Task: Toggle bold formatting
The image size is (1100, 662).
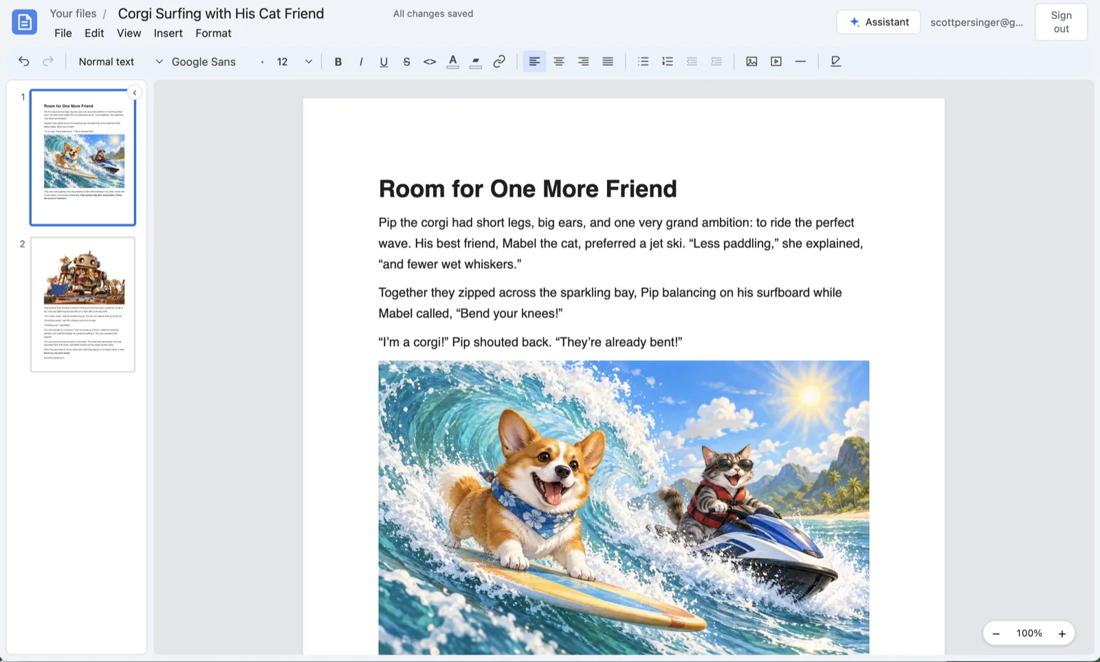Action: click(x=338, y=61)
